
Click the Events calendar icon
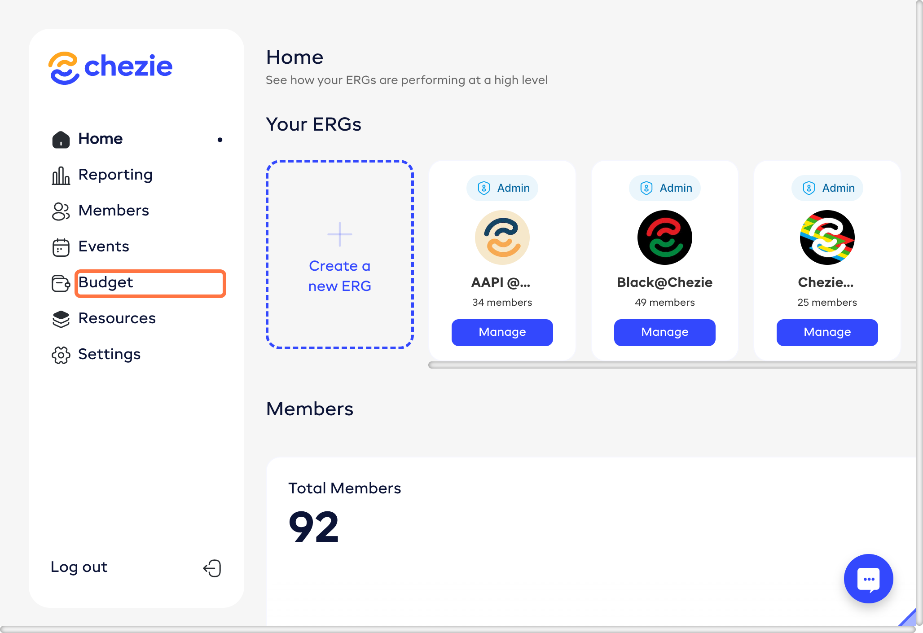(61, 247)
